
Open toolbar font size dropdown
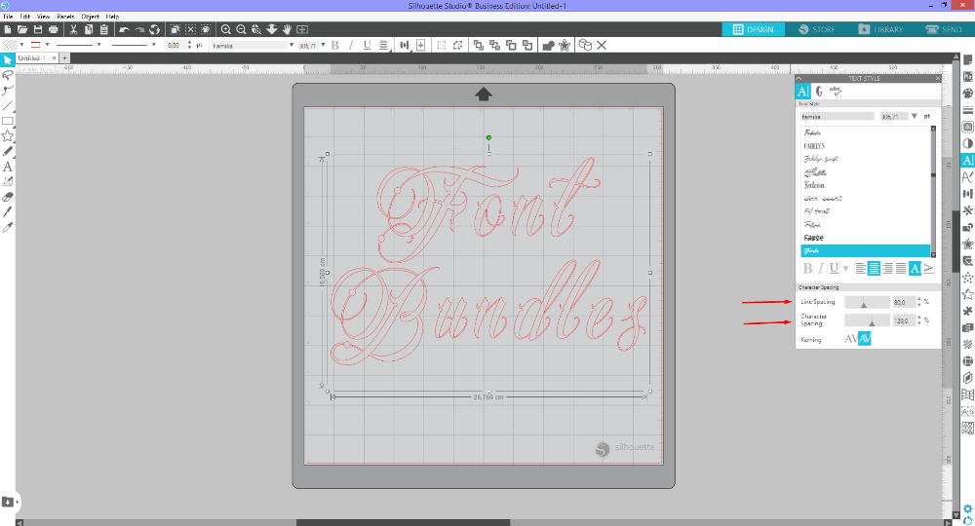(x=323, y=45)
